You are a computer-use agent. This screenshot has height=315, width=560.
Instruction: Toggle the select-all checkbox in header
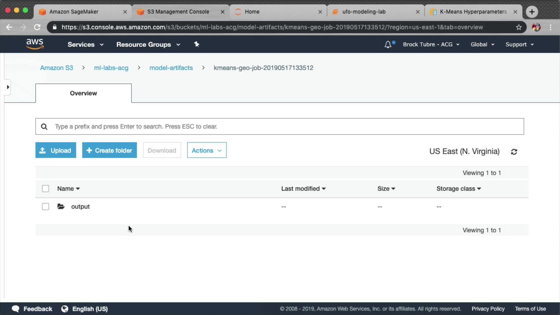(x=45, y=189)
